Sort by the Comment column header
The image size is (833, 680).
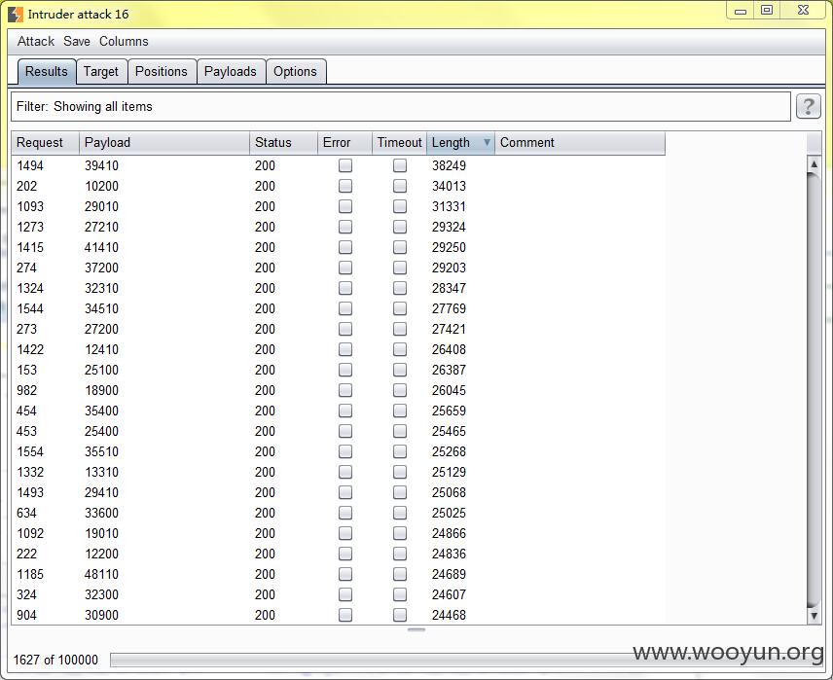[580, 143]
